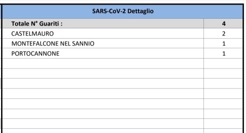Click third empty count cell below PORTOCANNONE

(x=223, y=83)
